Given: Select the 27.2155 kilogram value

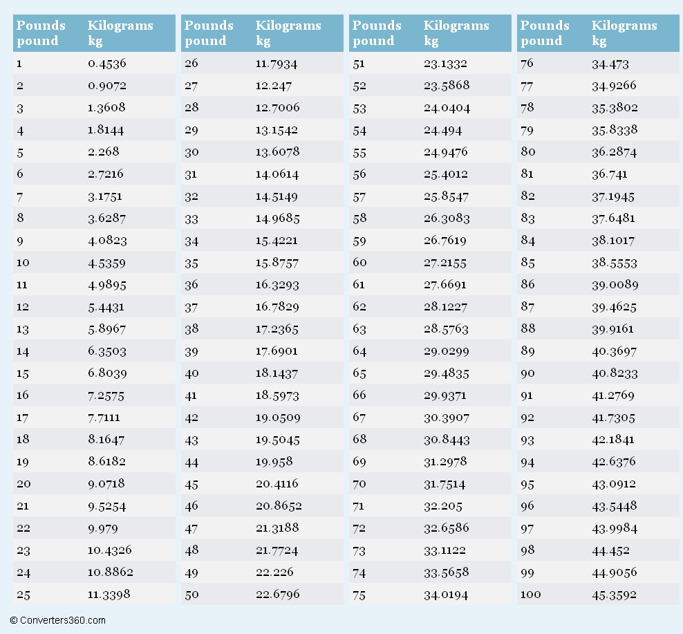Looking at the screenshot, I should pos(445,263).
